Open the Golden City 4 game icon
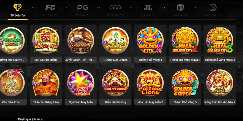243x121 pixels. click(x=150, y=41)
